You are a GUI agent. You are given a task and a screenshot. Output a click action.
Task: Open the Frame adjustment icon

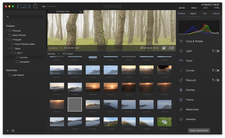click(181, 100)
